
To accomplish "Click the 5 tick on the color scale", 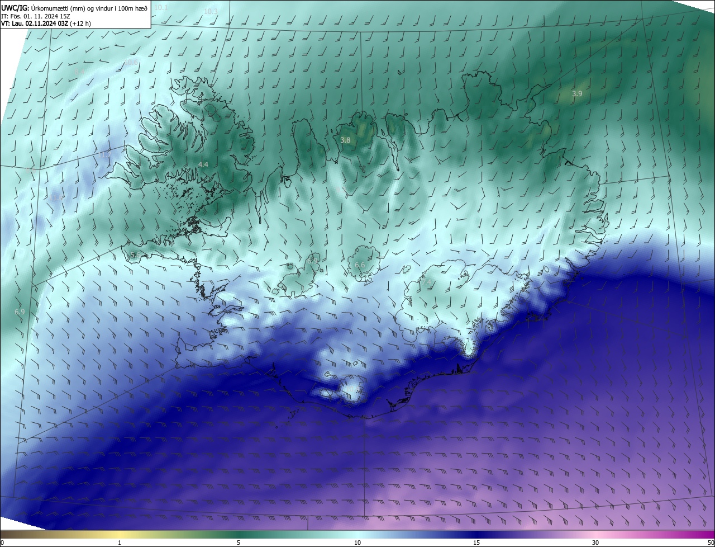I will 239,543.
